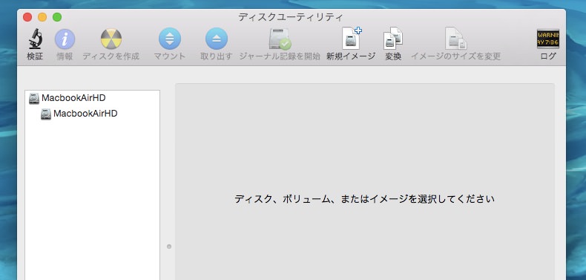This screenshot has width=586, height=280.
Task: Click the 検証 microscope icon
Action: tap(35, 39)
